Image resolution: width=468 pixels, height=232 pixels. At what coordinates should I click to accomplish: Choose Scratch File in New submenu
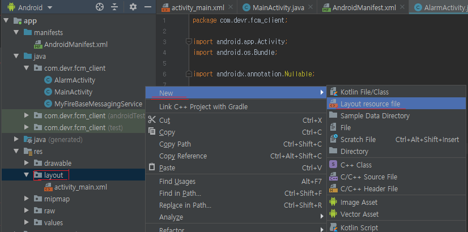click(x=397, y=140)
